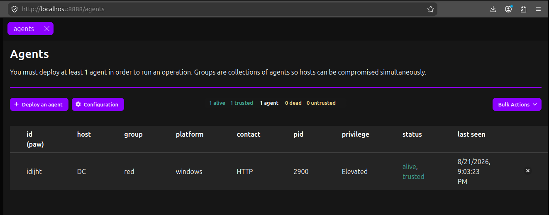Click the 'DC' host cell
This screenshot has width=549, height=215.
[x=82, y=172]
